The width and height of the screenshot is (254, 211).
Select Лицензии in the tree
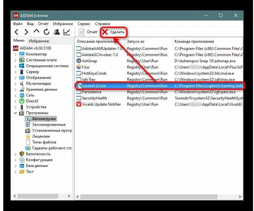tap(41, 136)
